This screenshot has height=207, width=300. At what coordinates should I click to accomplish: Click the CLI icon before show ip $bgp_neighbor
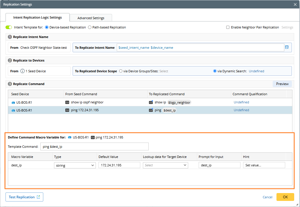tap(151, 102)
